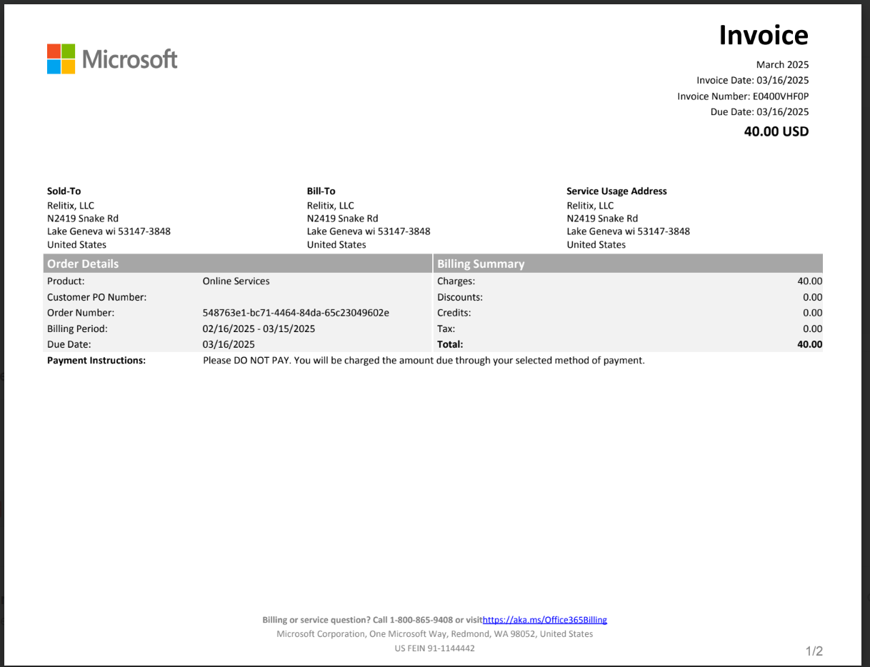870x667 pixels.
Task: Click the Bill-To heading
Action: [321, 191]
